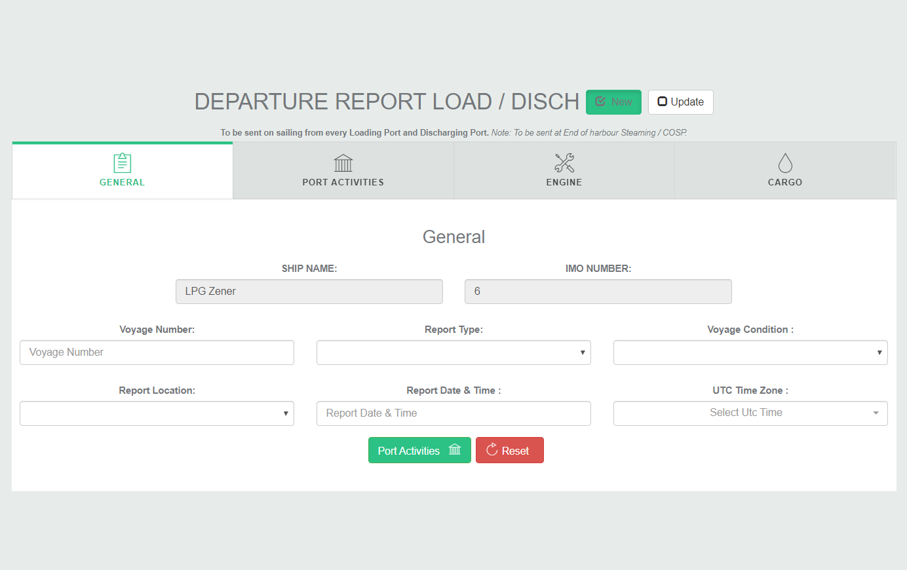Choose a zone in Select Utc Time

click(750, 413)
